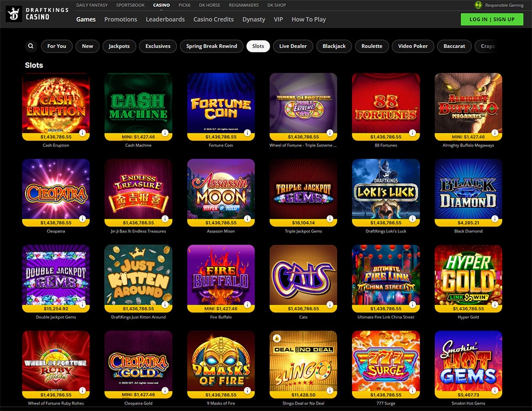Image resolution: width=532 pixels, height=411 pixels.
Task: Click the DraftKings Casino crown logo
Action: pyautogui.click(x=14, y=14)
